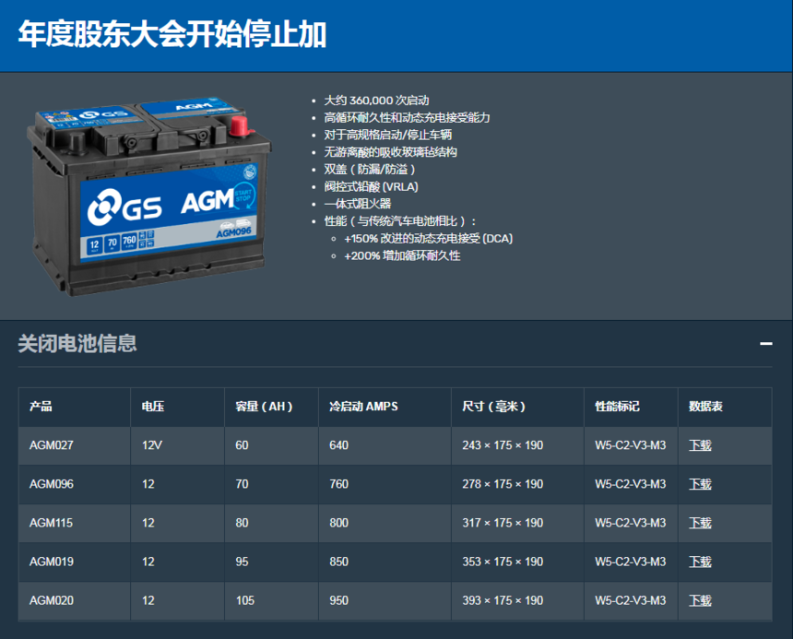Click W5-C2-V3-M3 in the AGM027 row
Viewport: 793px width, 639px height.
630,445
